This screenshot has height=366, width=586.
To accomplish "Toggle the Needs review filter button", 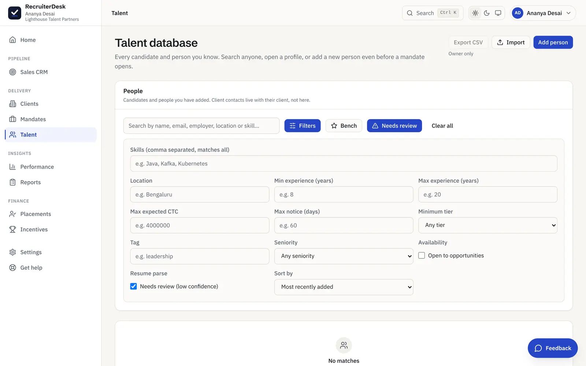I will 394,126.
